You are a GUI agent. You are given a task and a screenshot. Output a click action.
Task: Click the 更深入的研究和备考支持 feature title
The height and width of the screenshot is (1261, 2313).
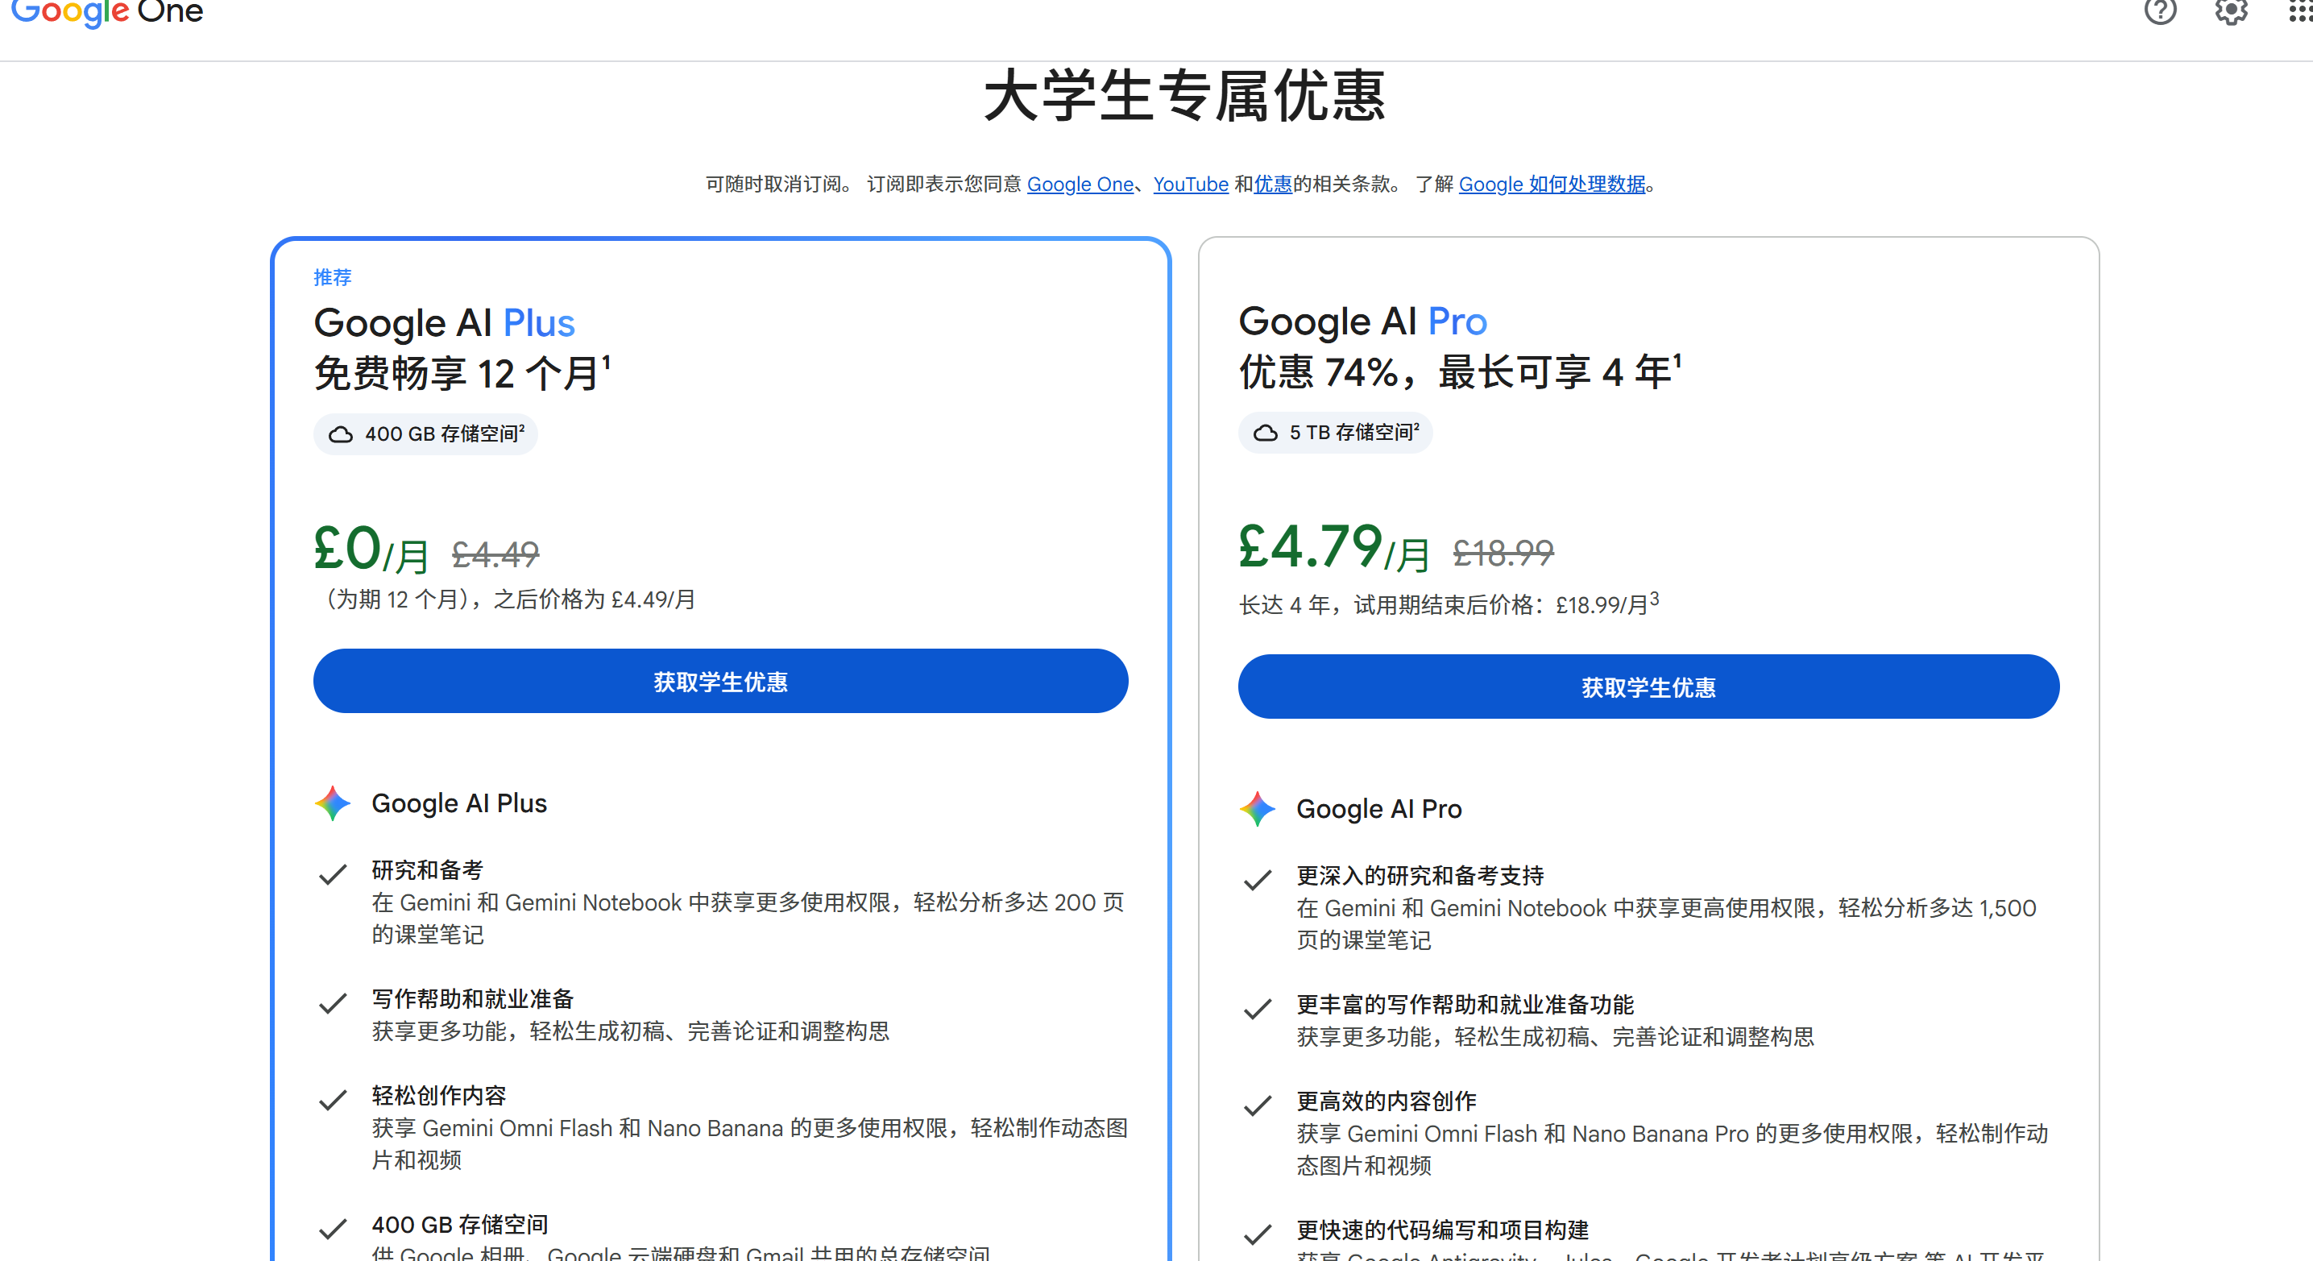tap(1420, 876)
